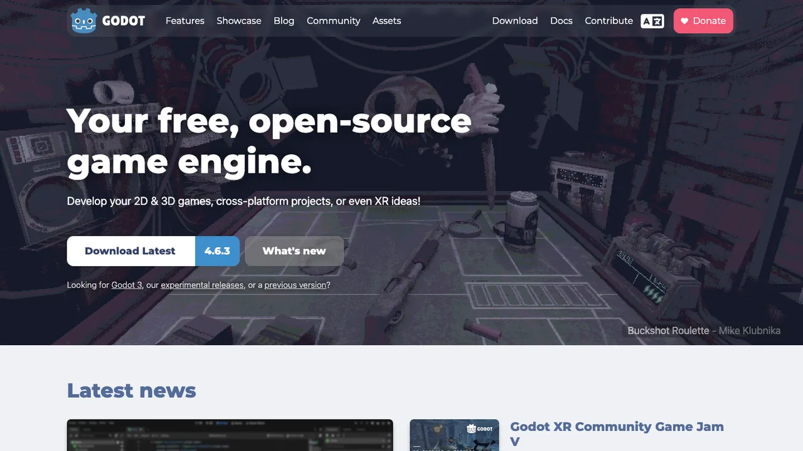Open the previous version link
Viewport: 803px width, 451px height.
[x=295, y=285]
